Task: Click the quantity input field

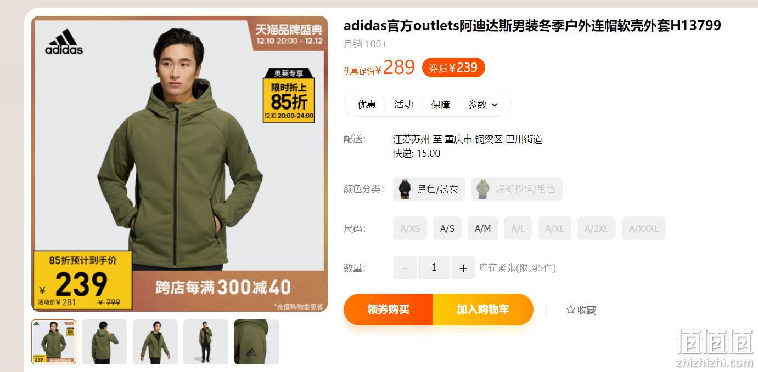Action: click(434, 268)
